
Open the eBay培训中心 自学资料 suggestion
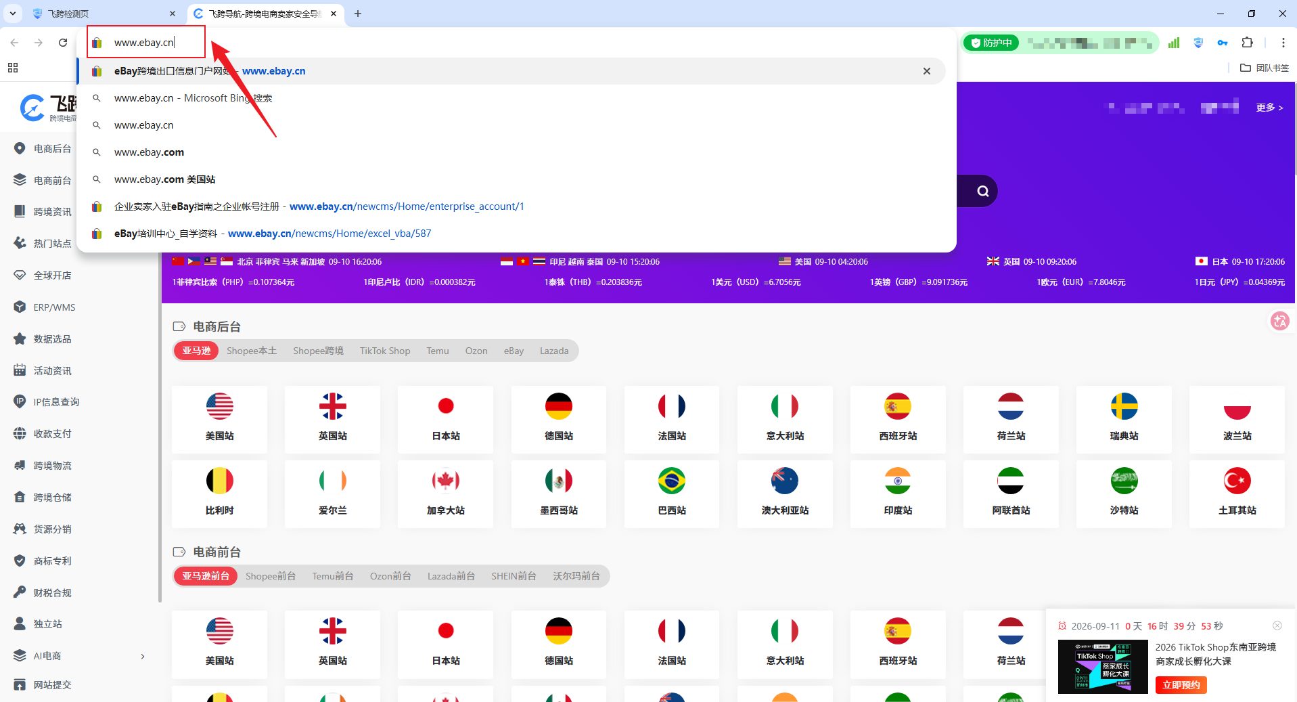point(511,234)
